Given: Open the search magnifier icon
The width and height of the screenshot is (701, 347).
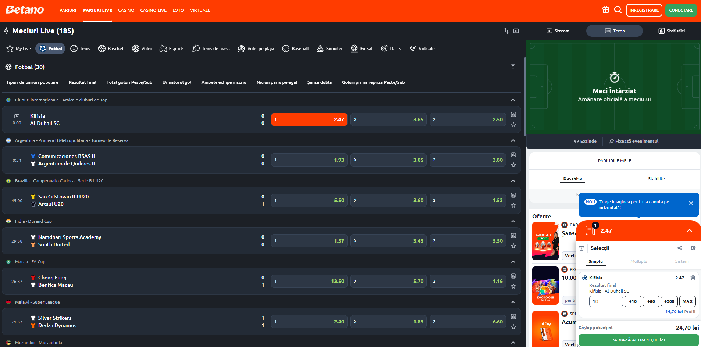Looking at the screenshot, I should 618,10.
